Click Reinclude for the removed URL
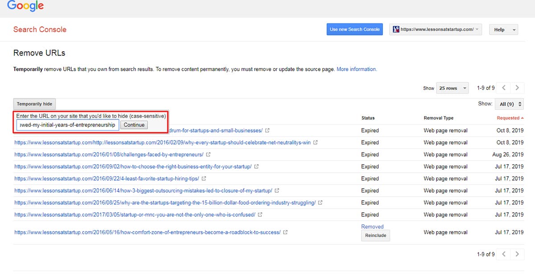535x275 pixels. coord(375,235)
